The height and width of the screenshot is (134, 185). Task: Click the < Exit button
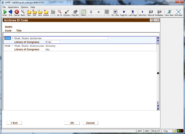[x=14, y=123]
